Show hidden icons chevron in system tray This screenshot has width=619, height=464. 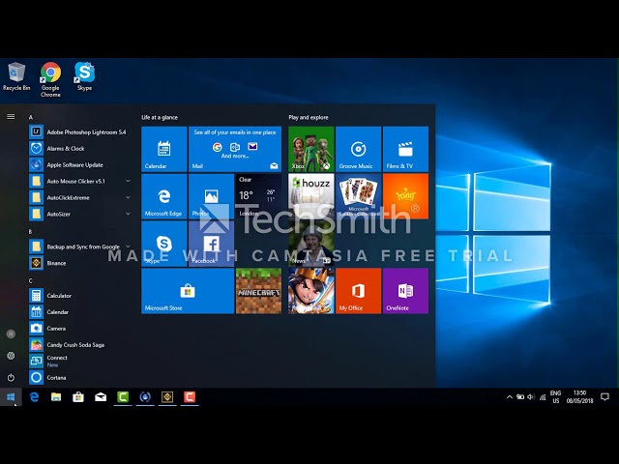click(x=510, y=397)
